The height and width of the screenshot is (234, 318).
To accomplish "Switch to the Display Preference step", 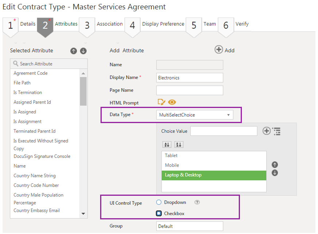I will point(163,24).
